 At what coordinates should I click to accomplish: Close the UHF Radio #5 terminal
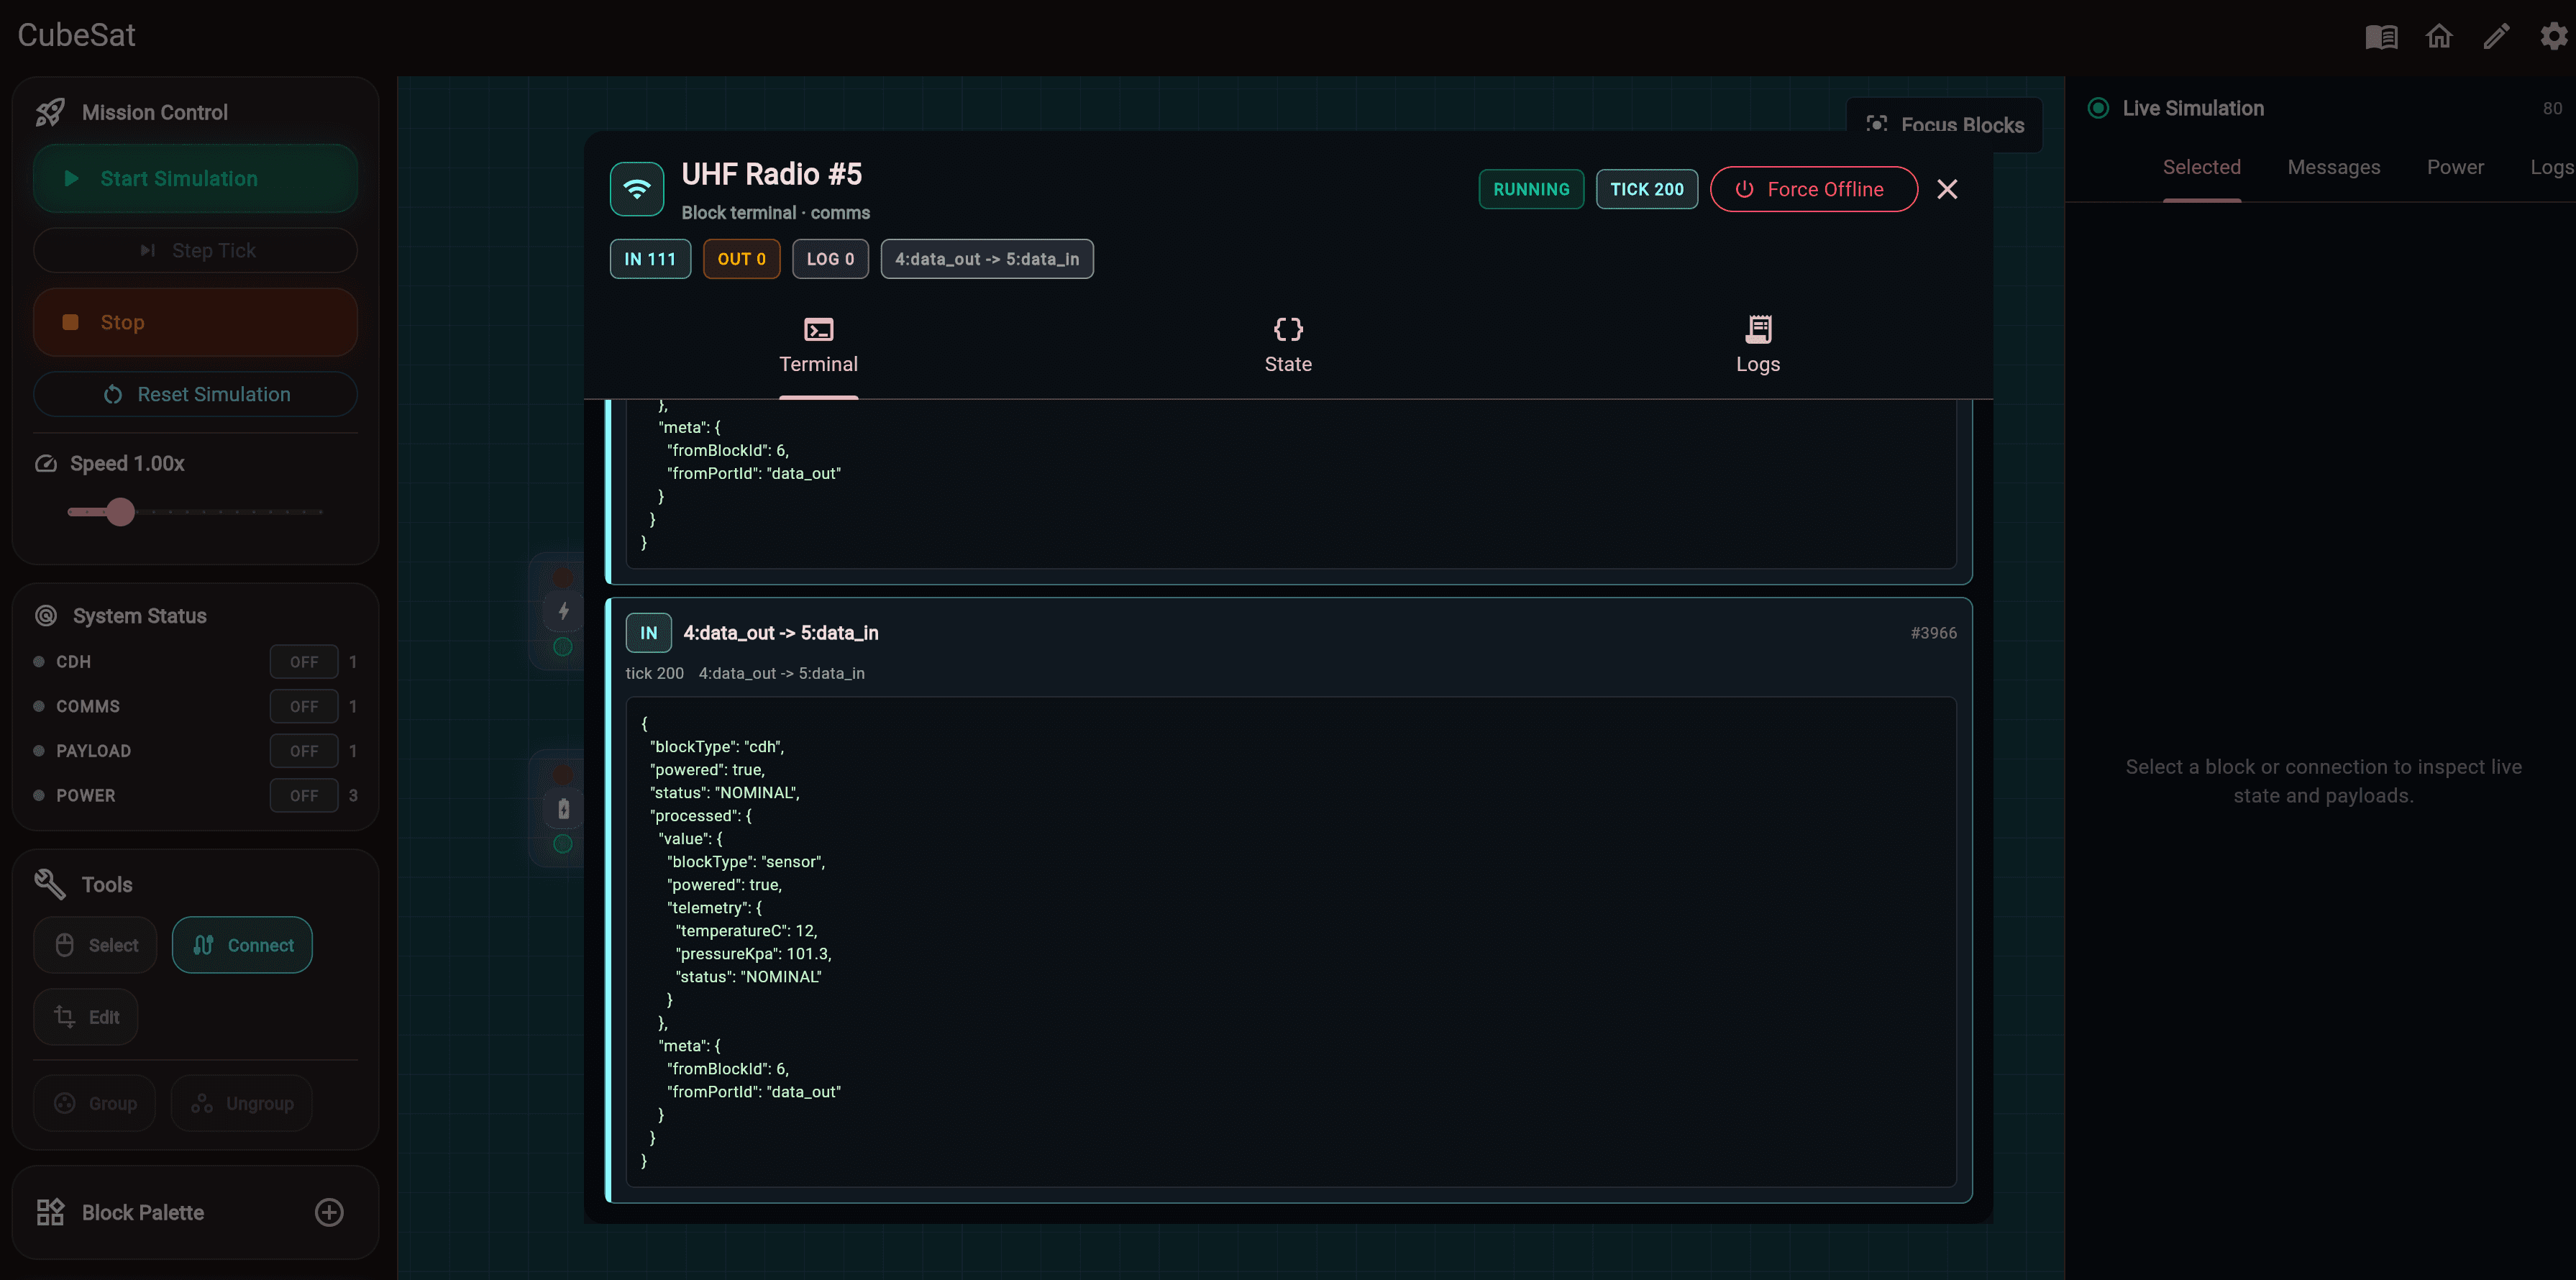[x=1947, y=189]
